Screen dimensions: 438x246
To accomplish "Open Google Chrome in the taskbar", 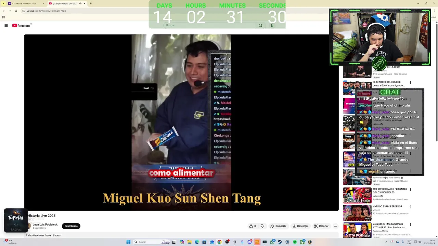I will pos(219,242).
